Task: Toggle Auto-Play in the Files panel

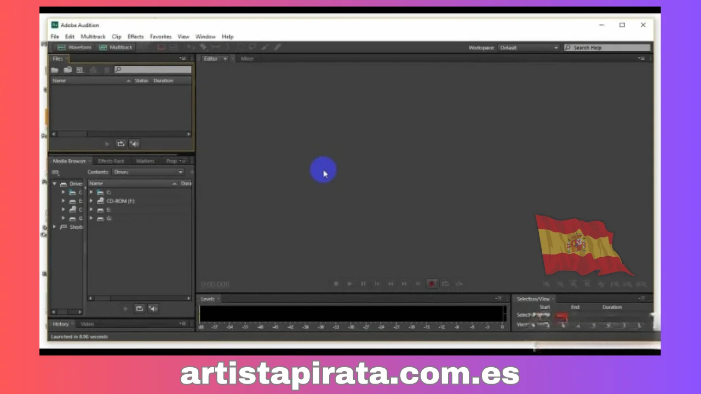Action: click(x=135, y=144)
